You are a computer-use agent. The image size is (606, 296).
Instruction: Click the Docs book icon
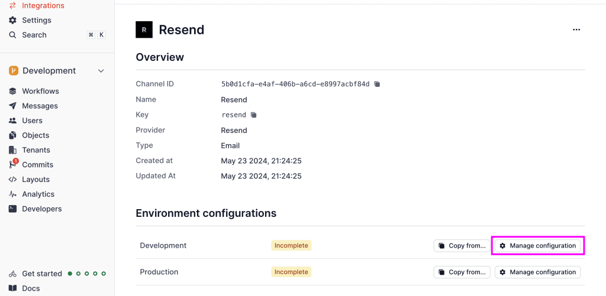[13, 288]
